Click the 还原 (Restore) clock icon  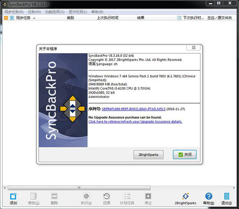click(x=106, y=196)
